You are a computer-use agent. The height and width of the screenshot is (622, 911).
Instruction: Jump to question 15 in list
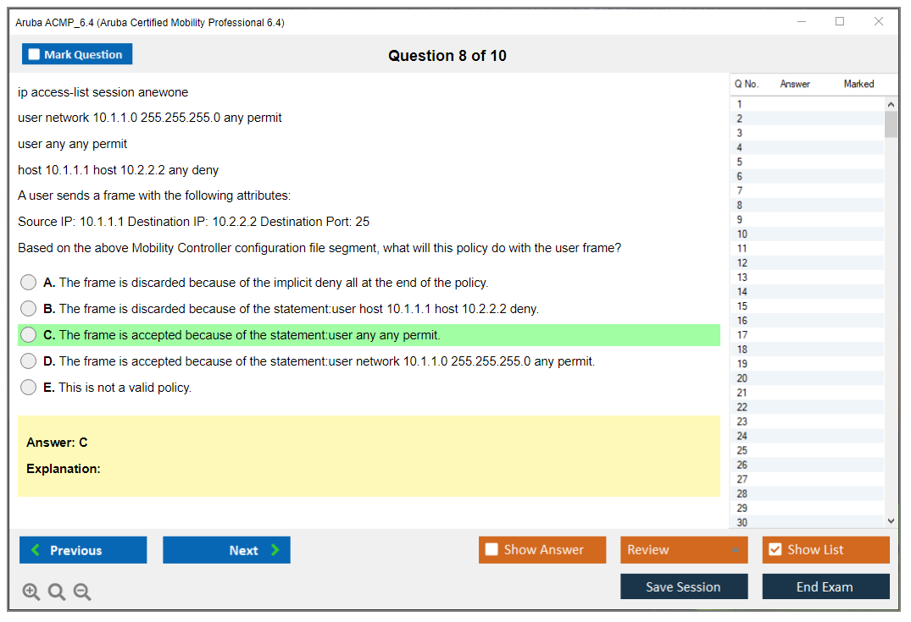coord(742,306)
